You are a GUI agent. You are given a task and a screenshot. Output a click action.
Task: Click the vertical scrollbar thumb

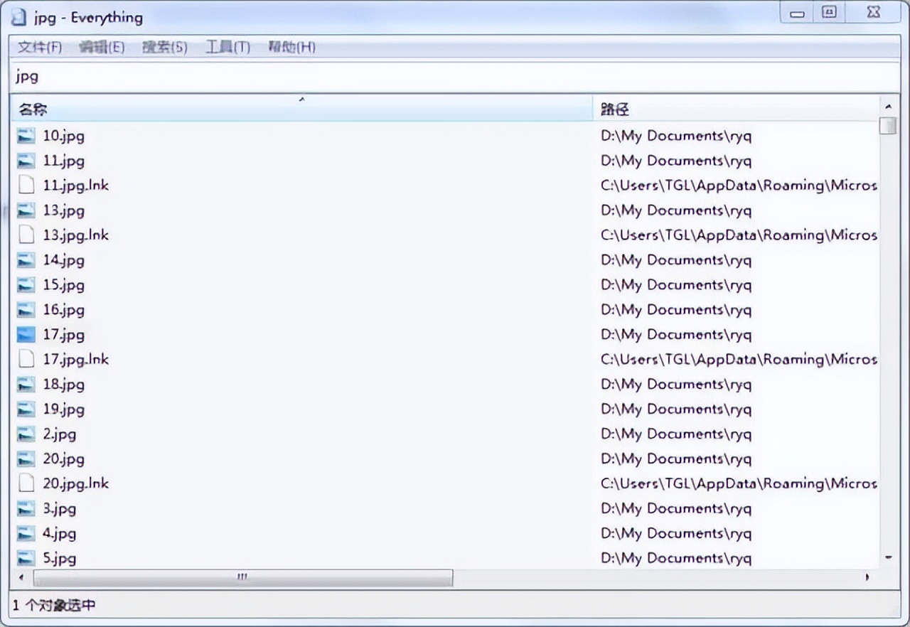pos(888,126)
